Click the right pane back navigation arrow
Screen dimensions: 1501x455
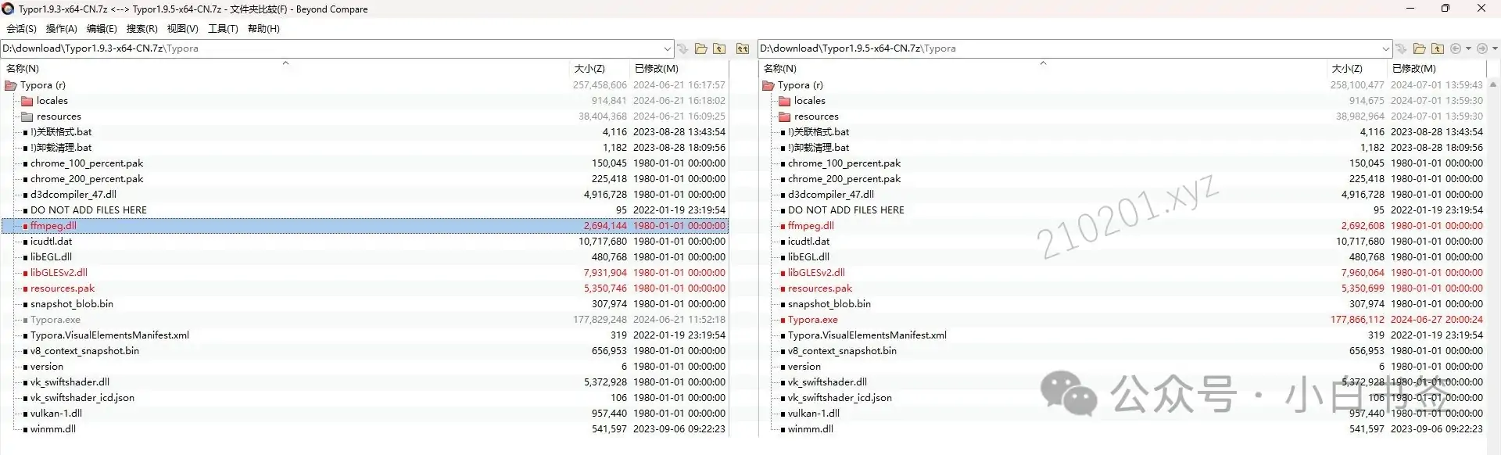click(1456, 48)
